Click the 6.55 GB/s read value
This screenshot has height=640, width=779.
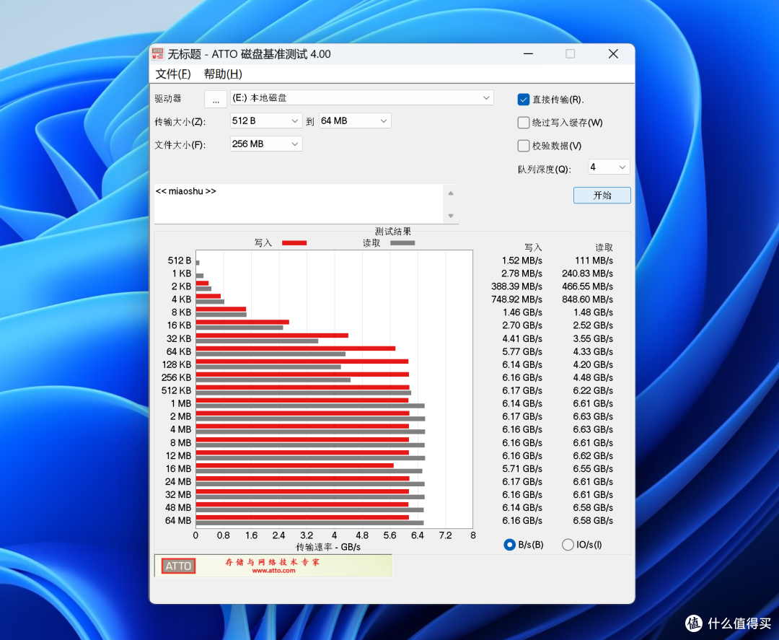pos(593,468)
